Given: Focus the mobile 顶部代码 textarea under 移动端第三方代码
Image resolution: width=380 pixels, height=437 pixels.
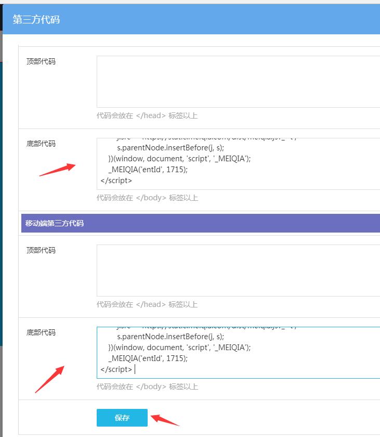Looking at the screenshot, I should pos(238,271).
